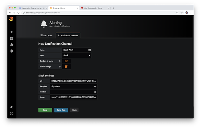
Task: Switch to the Kubernetes Engine browser tab
Action: pos(33,8)
